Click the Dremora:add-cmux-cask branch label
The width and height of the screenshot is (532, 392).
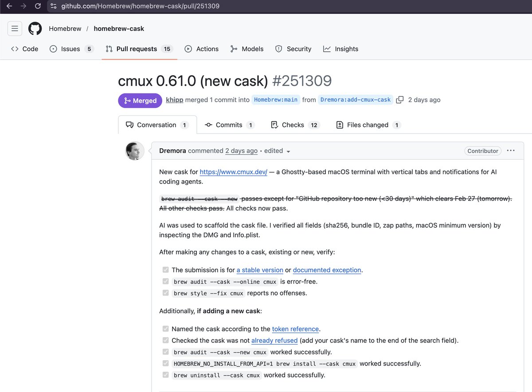[x=356, y=100]
